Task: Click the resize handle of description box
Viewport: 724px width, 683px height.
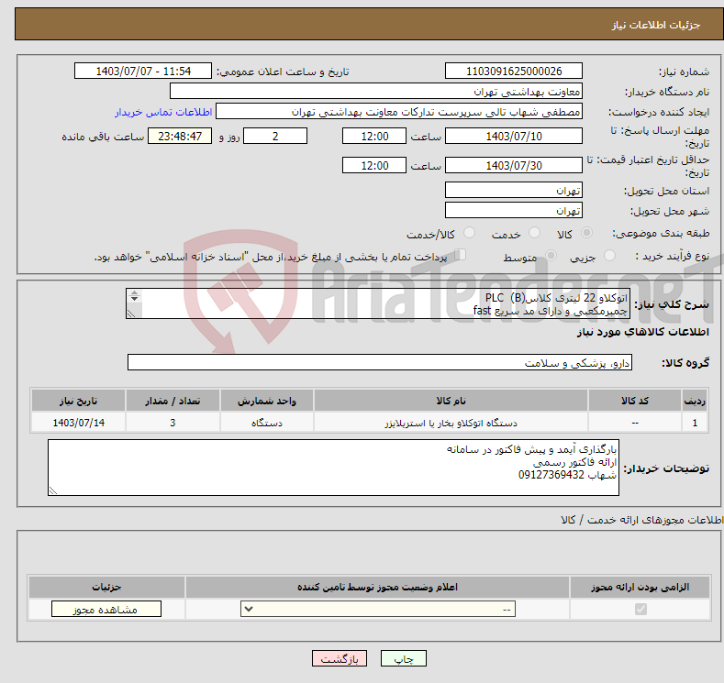Action: 131,314
